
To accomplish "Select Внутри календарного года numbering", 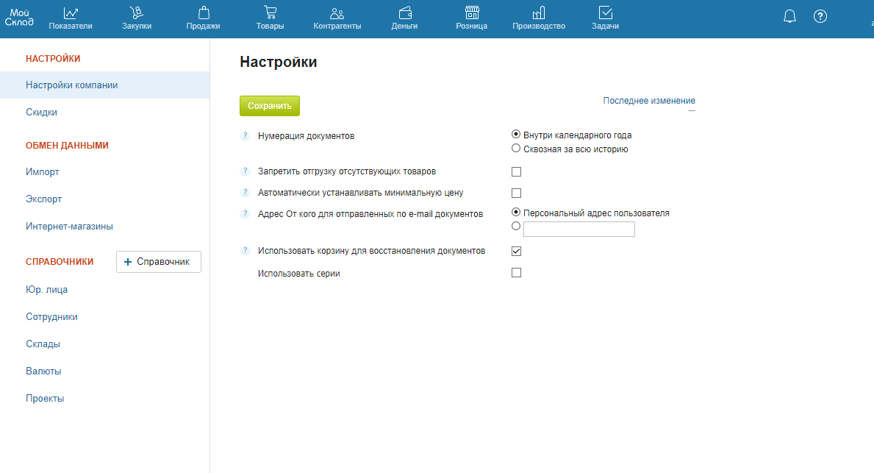I will pos(516,135).
